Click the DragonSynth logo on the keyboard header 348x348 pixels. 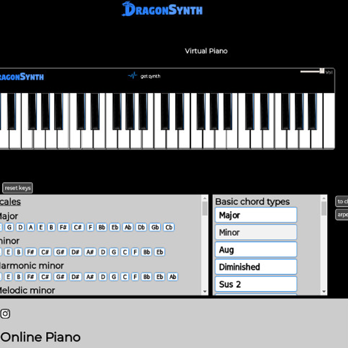pyautogui.click(x=22, y=77)
